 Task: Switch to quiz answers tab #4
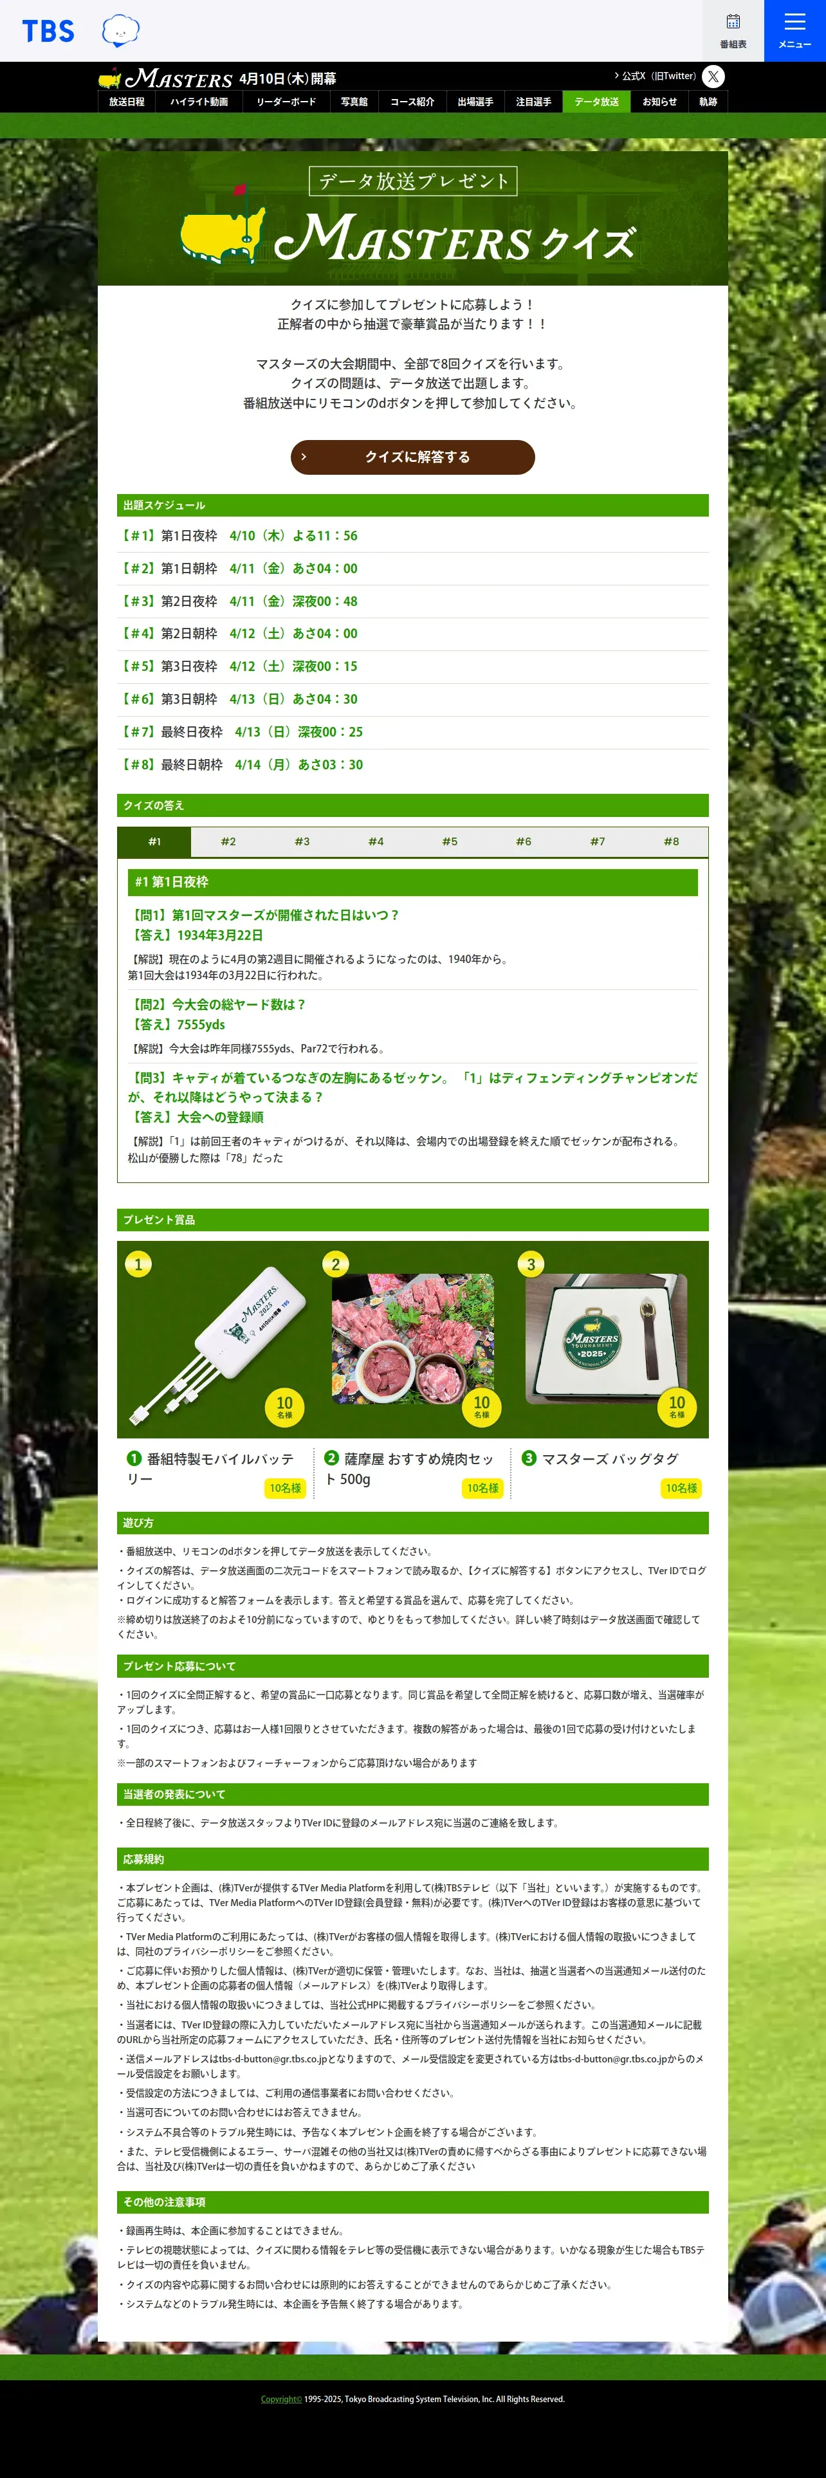[376, 841]
